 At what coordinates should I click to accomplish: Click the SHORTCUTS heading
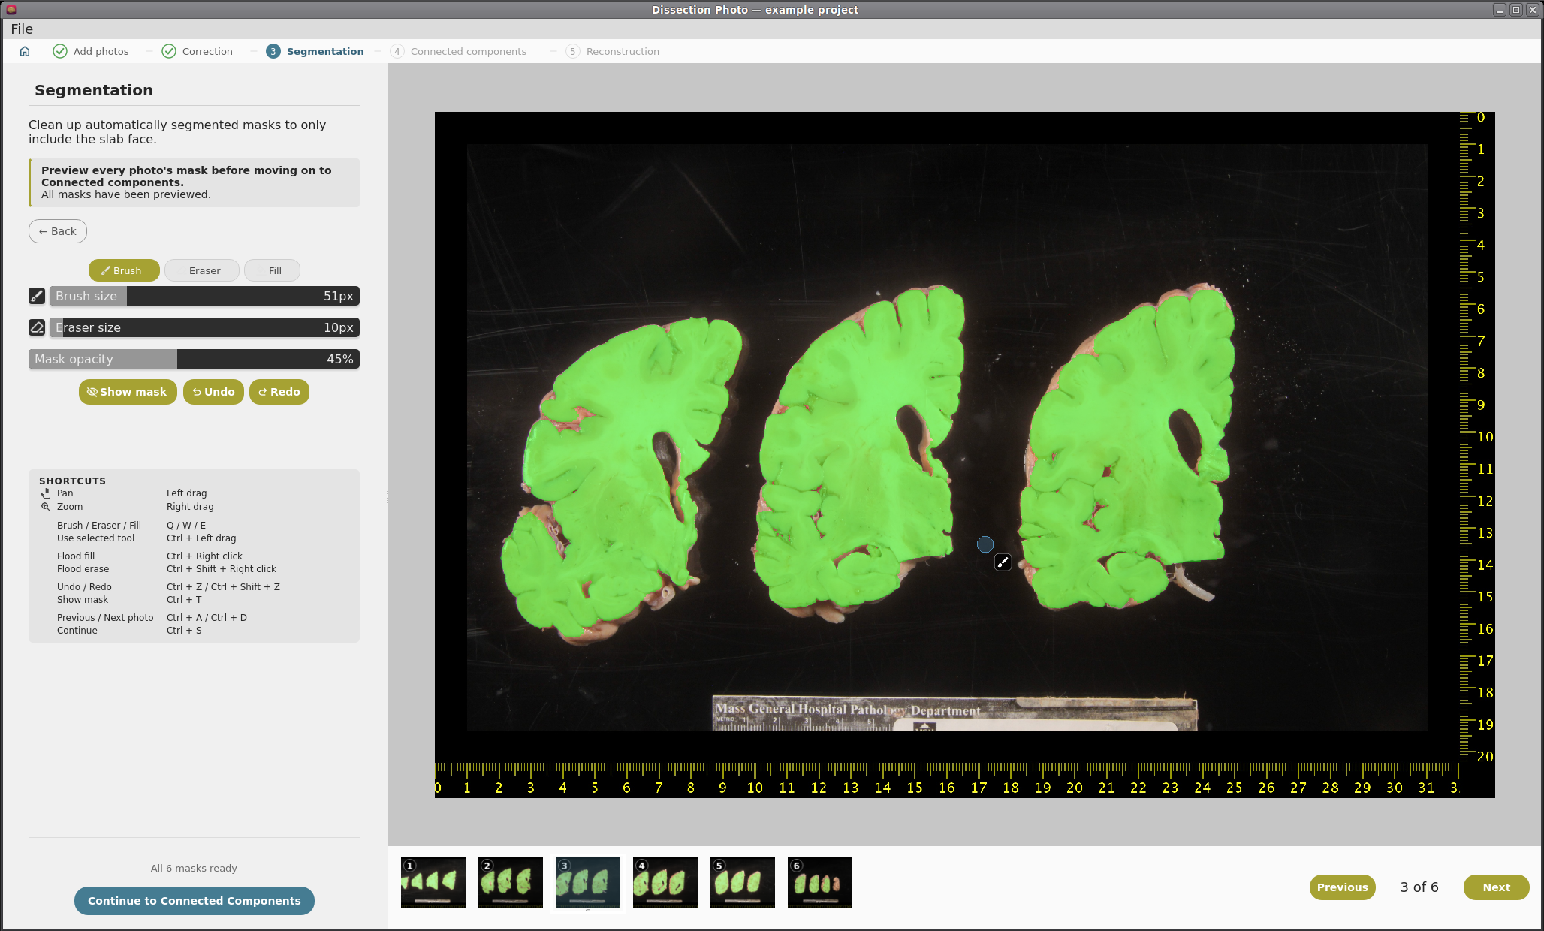point(72,481)
